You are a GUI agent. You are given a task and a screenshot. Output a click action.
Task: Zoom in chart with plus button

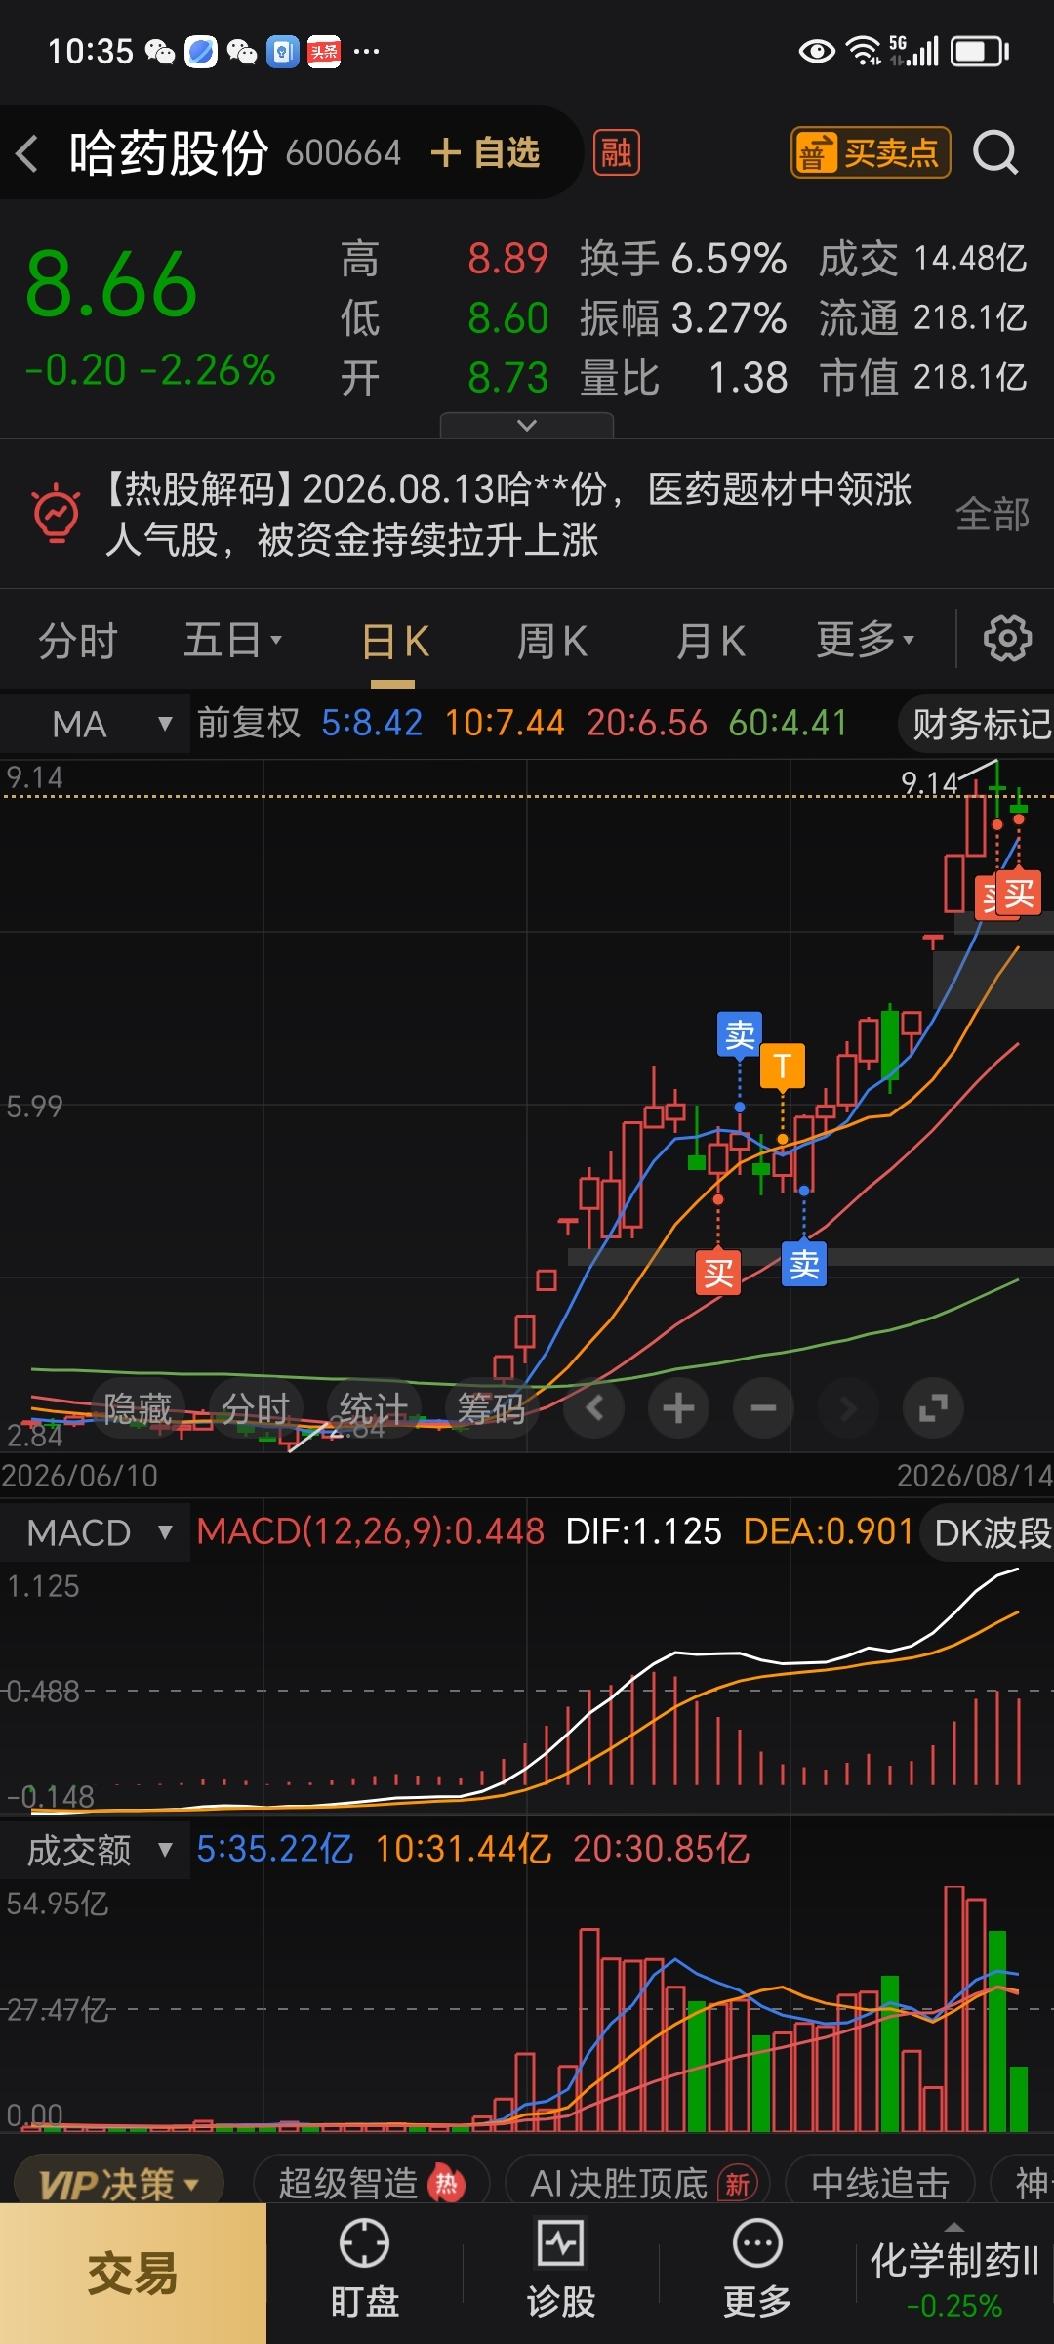tap(678, 1407)
